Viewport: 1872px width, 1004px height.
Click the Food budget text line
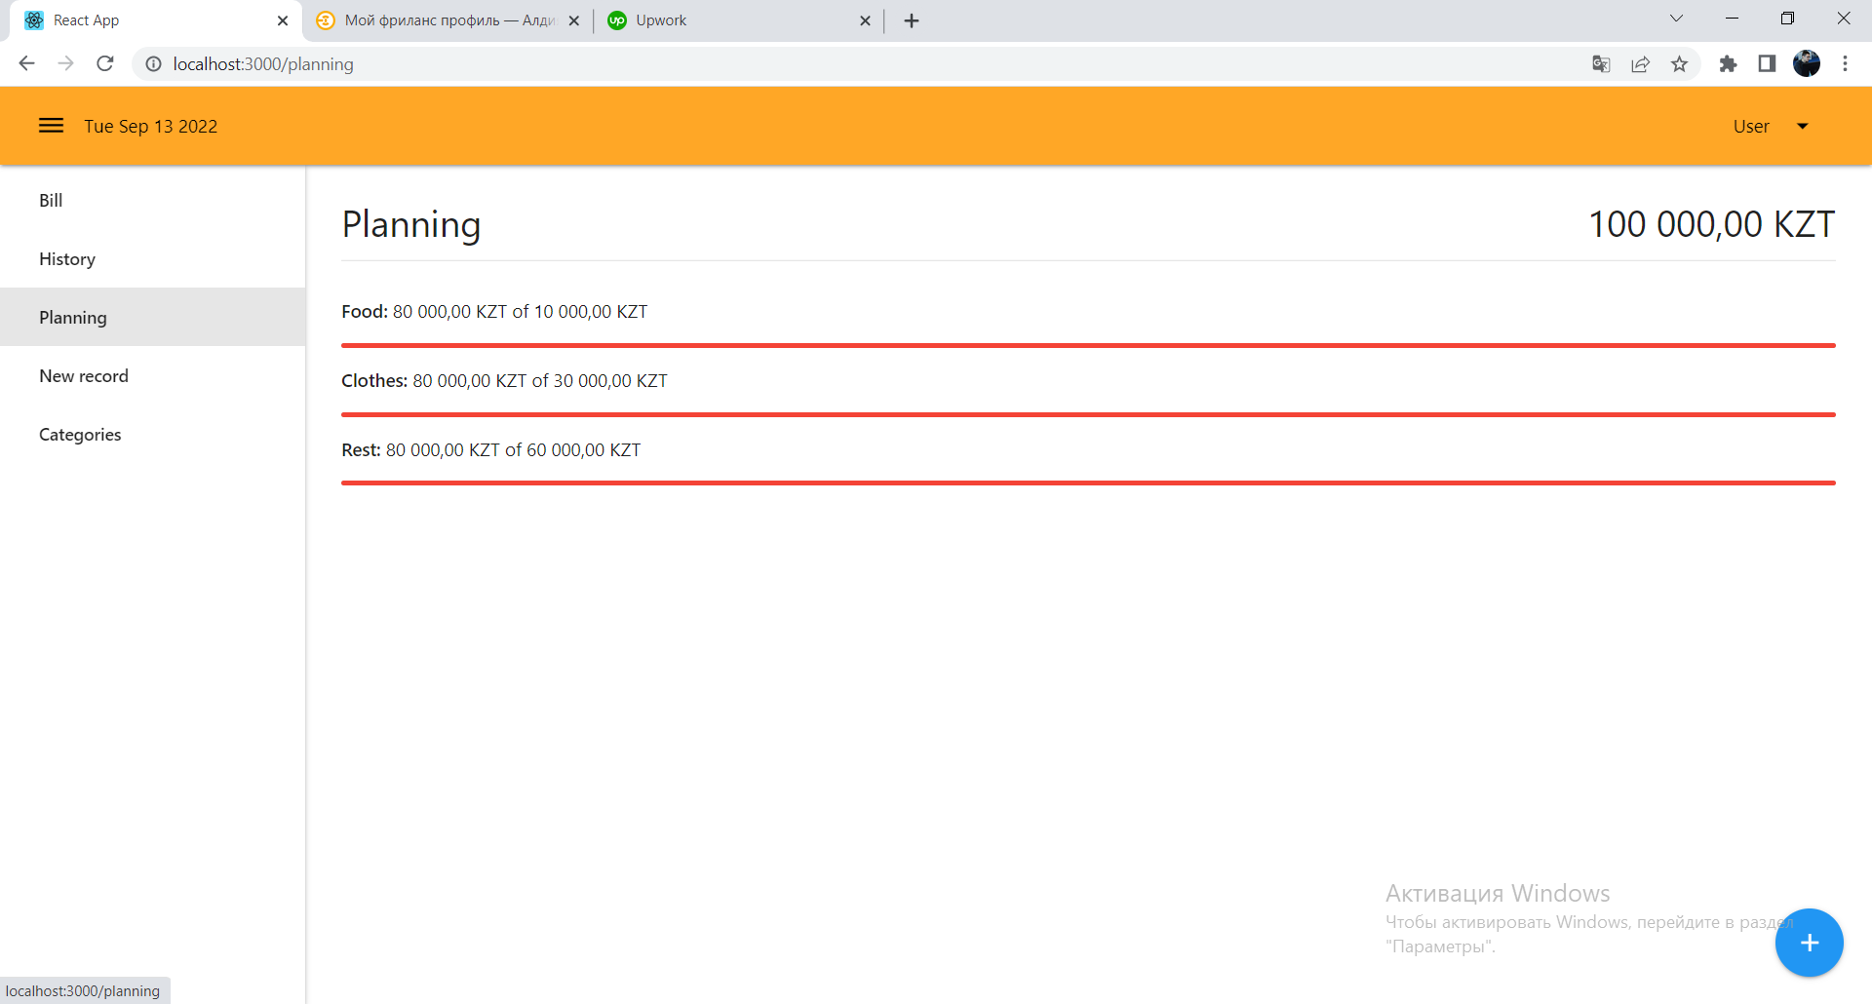click(494, 311)
